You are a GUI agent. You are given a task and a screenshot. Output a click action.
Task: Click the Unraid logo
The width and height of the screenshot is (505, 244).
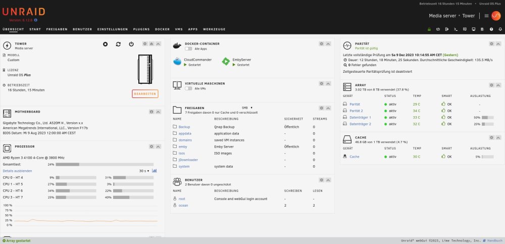24,12
